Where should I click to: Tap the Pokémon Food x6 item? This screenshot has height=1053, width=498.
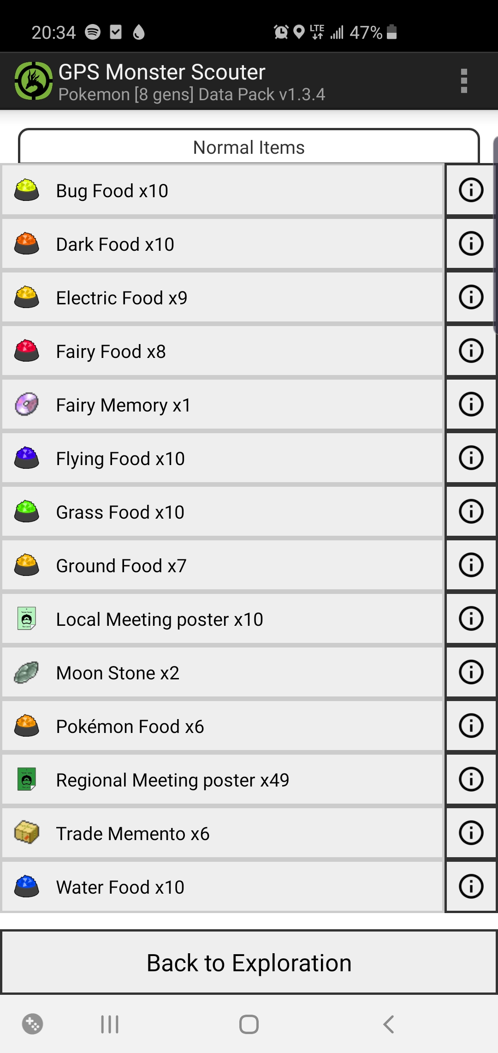222,726
